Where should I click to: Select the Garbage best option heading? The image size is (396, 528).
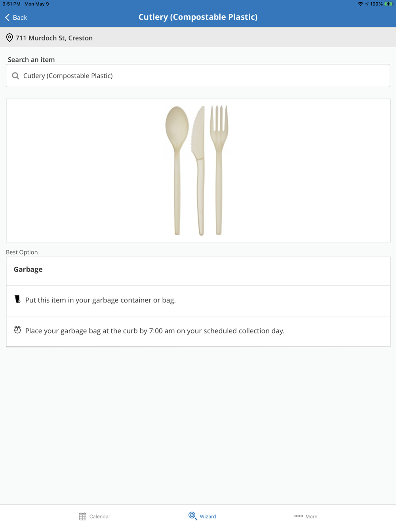coord(28,270)
